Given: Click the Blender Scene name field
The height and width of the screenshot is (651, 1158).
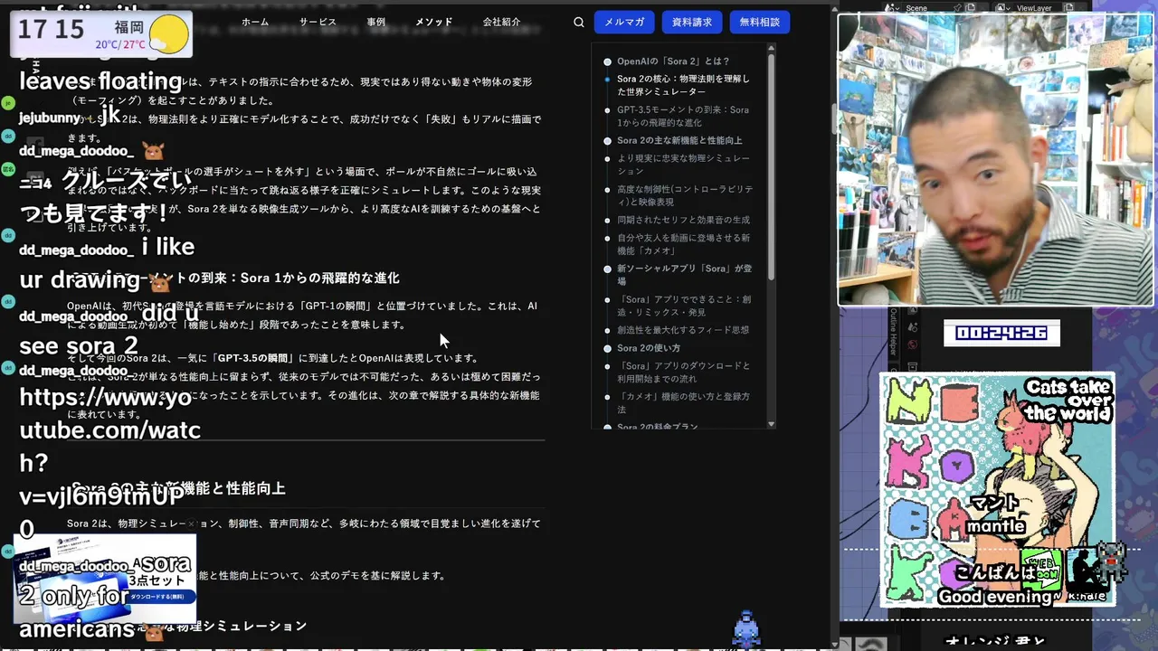Looking at the screenshot, I should (x=927, y=8).
